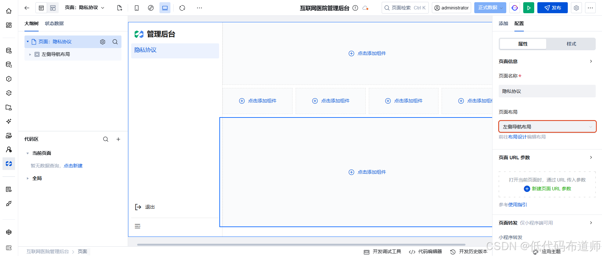Open the home icon in the left sidebar

coord(9,11)
